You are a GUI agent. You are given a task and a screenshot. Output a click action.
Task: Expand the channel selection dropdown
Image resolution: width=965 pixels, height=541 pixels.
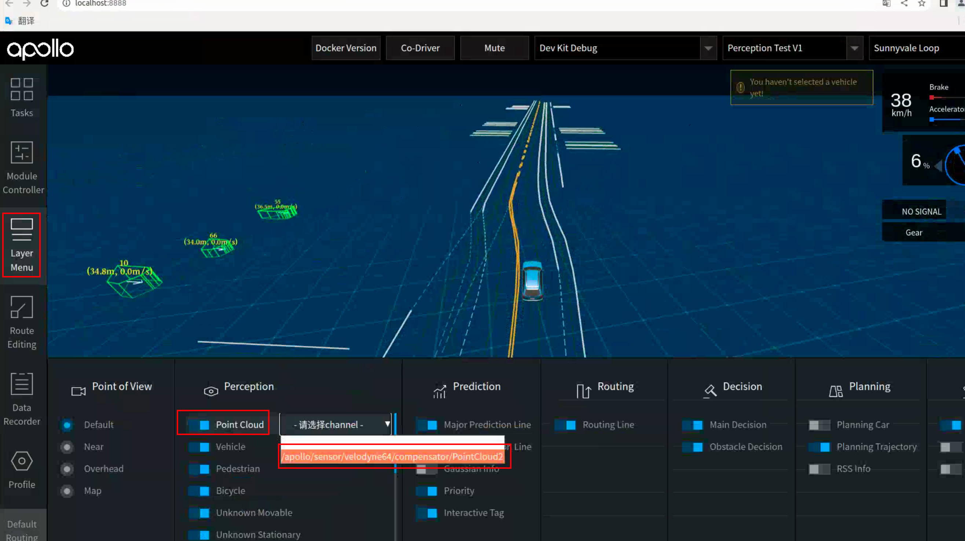click(x=335, y=424)
